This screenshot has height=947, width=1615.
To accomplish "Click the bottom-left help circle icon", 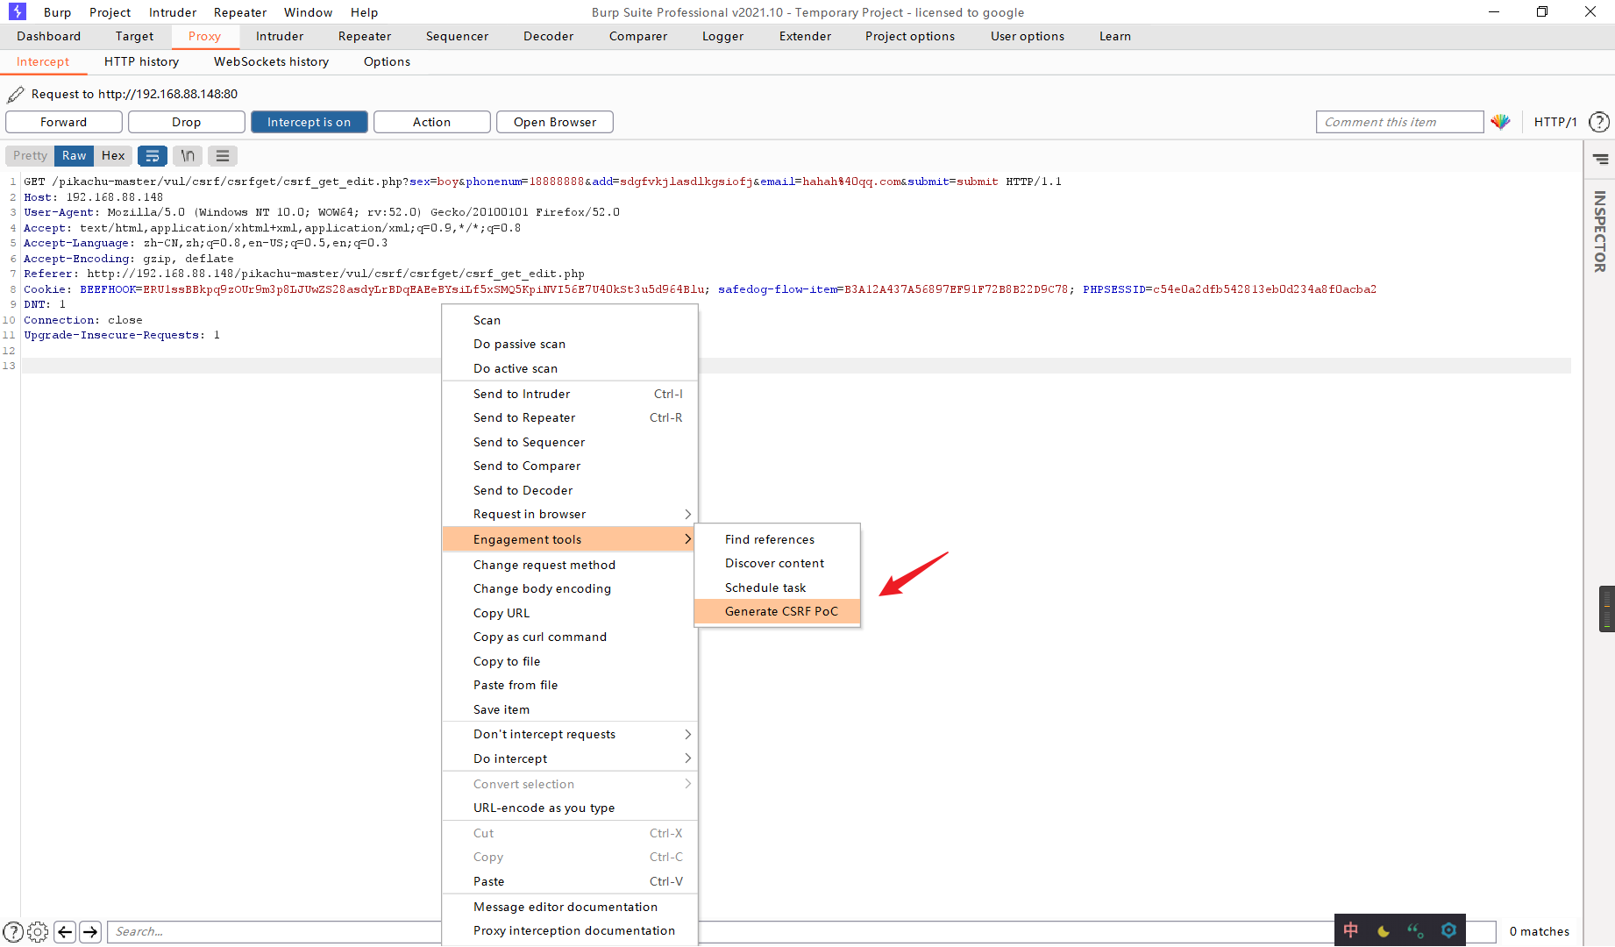I will pyautogui.click(x=13, y=931).
